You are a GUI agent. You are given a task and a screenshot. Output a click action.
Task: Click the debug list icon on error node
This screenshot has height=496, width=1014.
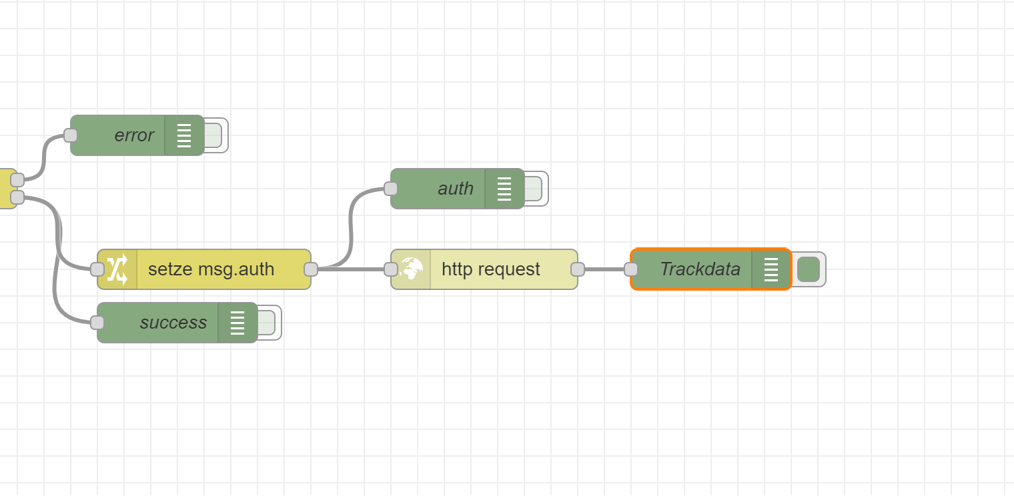[x=184, y=135]
